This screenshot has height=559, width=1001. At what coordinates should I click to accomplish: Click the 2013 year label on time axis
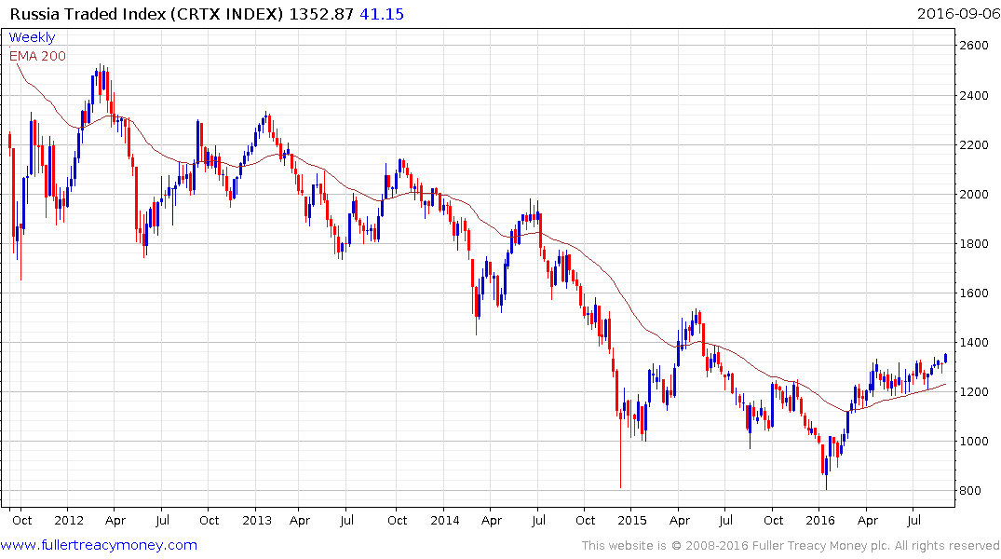(257, 520)
